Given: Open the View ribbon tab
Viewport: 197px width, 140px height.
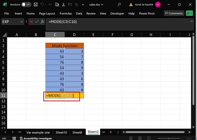Looking at the screenshot, I should point(103,13).
